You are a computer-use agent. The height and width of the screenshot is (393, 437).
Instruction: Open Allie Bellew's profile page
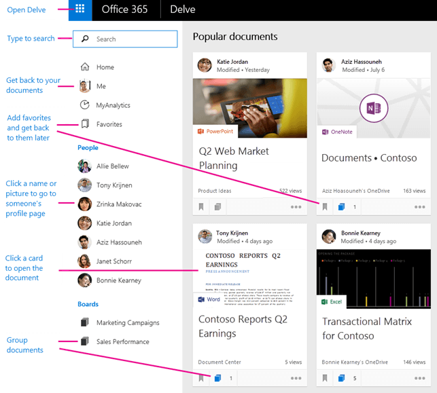pyautogui.click(x=112, y=166)
